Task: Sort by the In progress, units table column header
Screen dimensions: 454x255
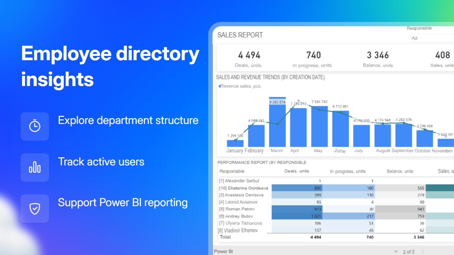Action: [348, 171]
